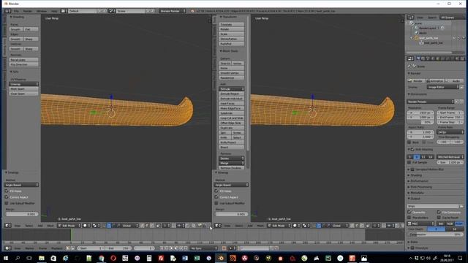The height and width of the screenshot is (263, 468).
Task: Toggle Correct Aspect in left tool shelf
Action: click(x=7, y=197)
